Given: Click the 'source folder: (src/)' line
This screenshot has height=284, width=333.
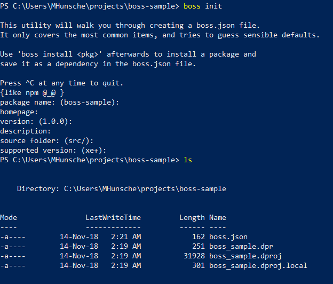Looking at the screenshot, I should coord(47,140).
